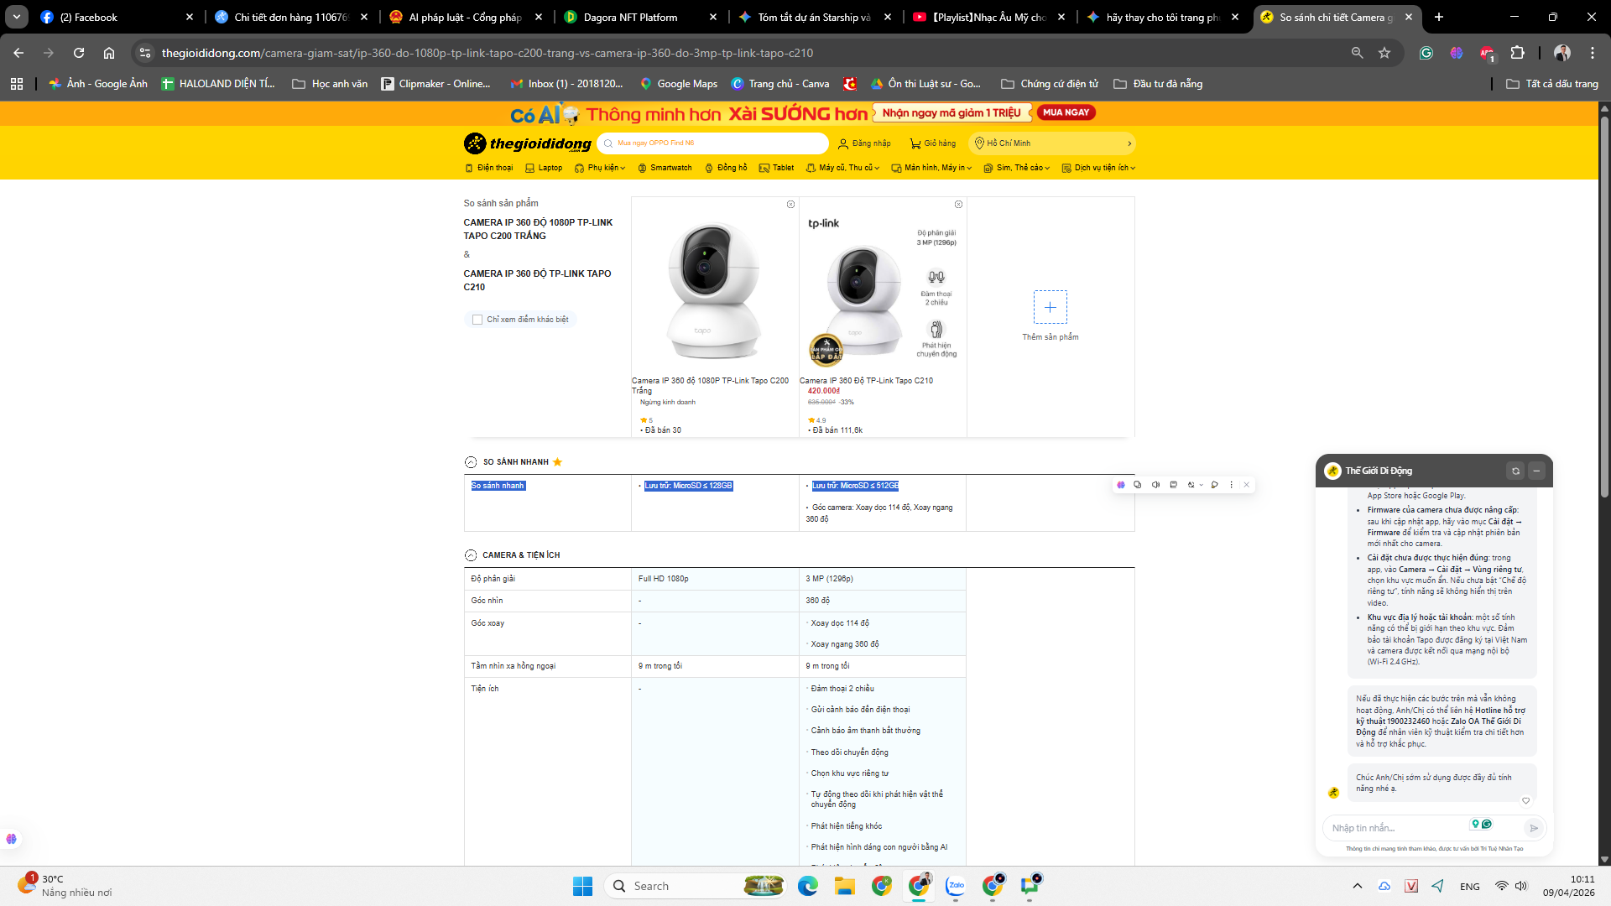
Task: Bookmark this page with the star icon
Action: (1384, 53)
